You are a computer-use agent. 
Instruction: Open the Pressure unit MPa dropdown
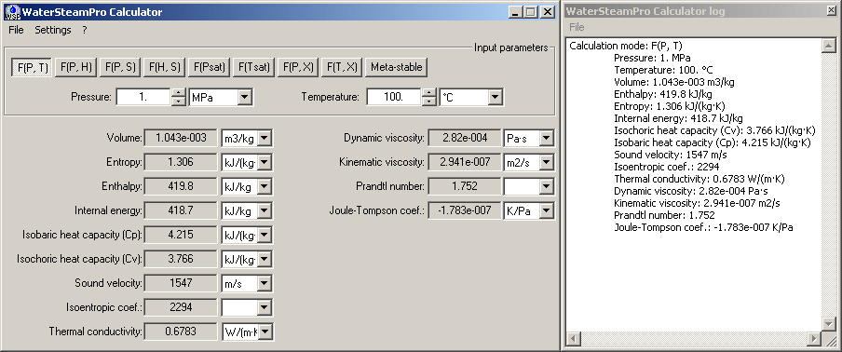[x=245, y=97]
